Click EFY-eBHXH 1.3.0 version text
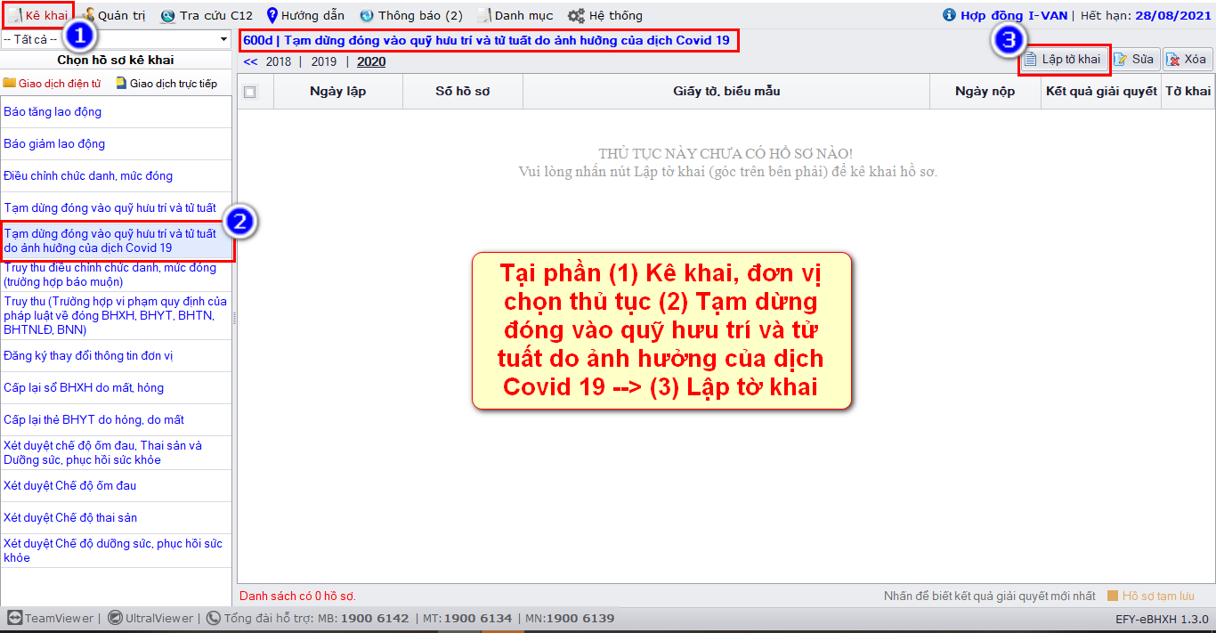1216x633 pixels. tap(1162, 619)
